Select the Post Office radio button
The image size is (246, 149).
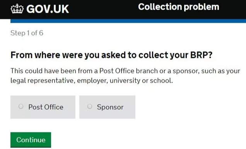[x=21, y=107]
